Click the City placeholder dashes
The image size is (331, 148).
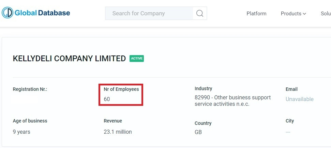(x=288, y=132)
